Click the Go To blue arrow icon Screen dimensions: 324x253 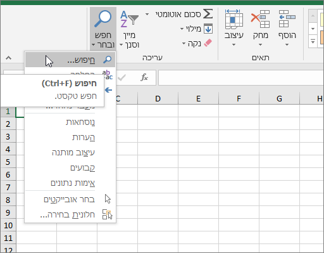click(x=109, y=90)
